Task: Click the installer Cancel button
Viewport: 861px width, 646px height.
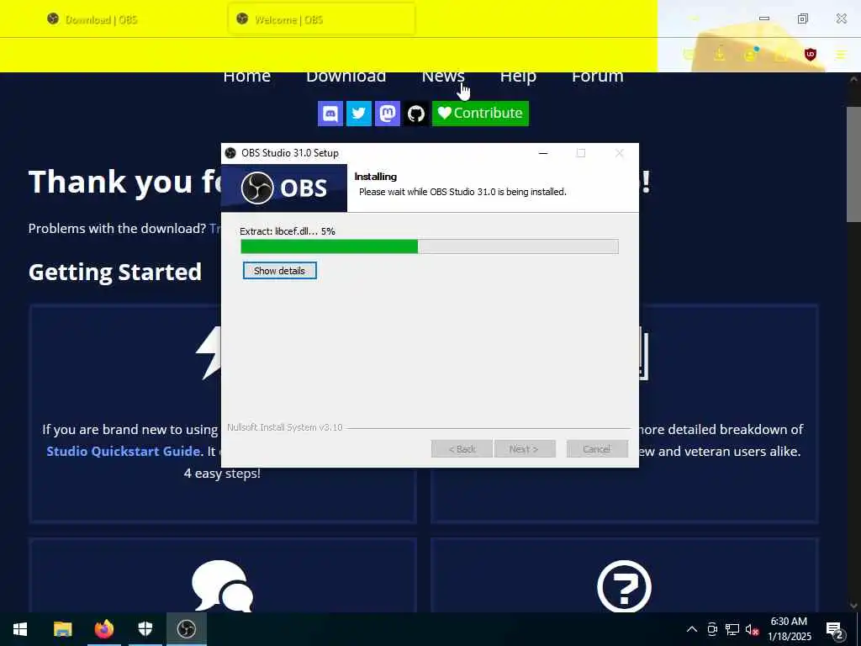Action: pos(597,449)
